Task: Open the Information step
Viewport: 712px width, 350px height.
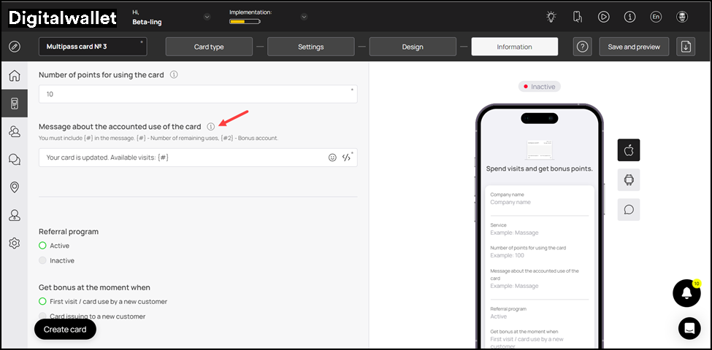Action: (x=515, y=47)
